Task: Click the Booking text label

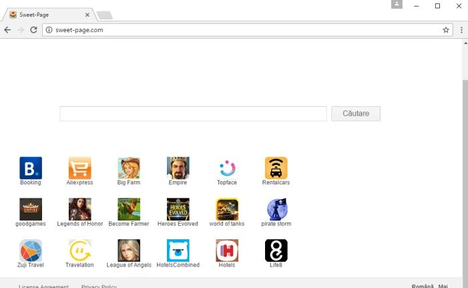Action: coord(31,182)
